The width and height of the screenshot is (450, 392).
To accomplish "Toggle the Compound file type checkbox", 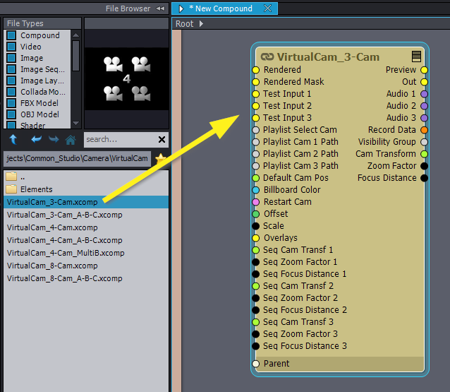I will tap(11, 35).
